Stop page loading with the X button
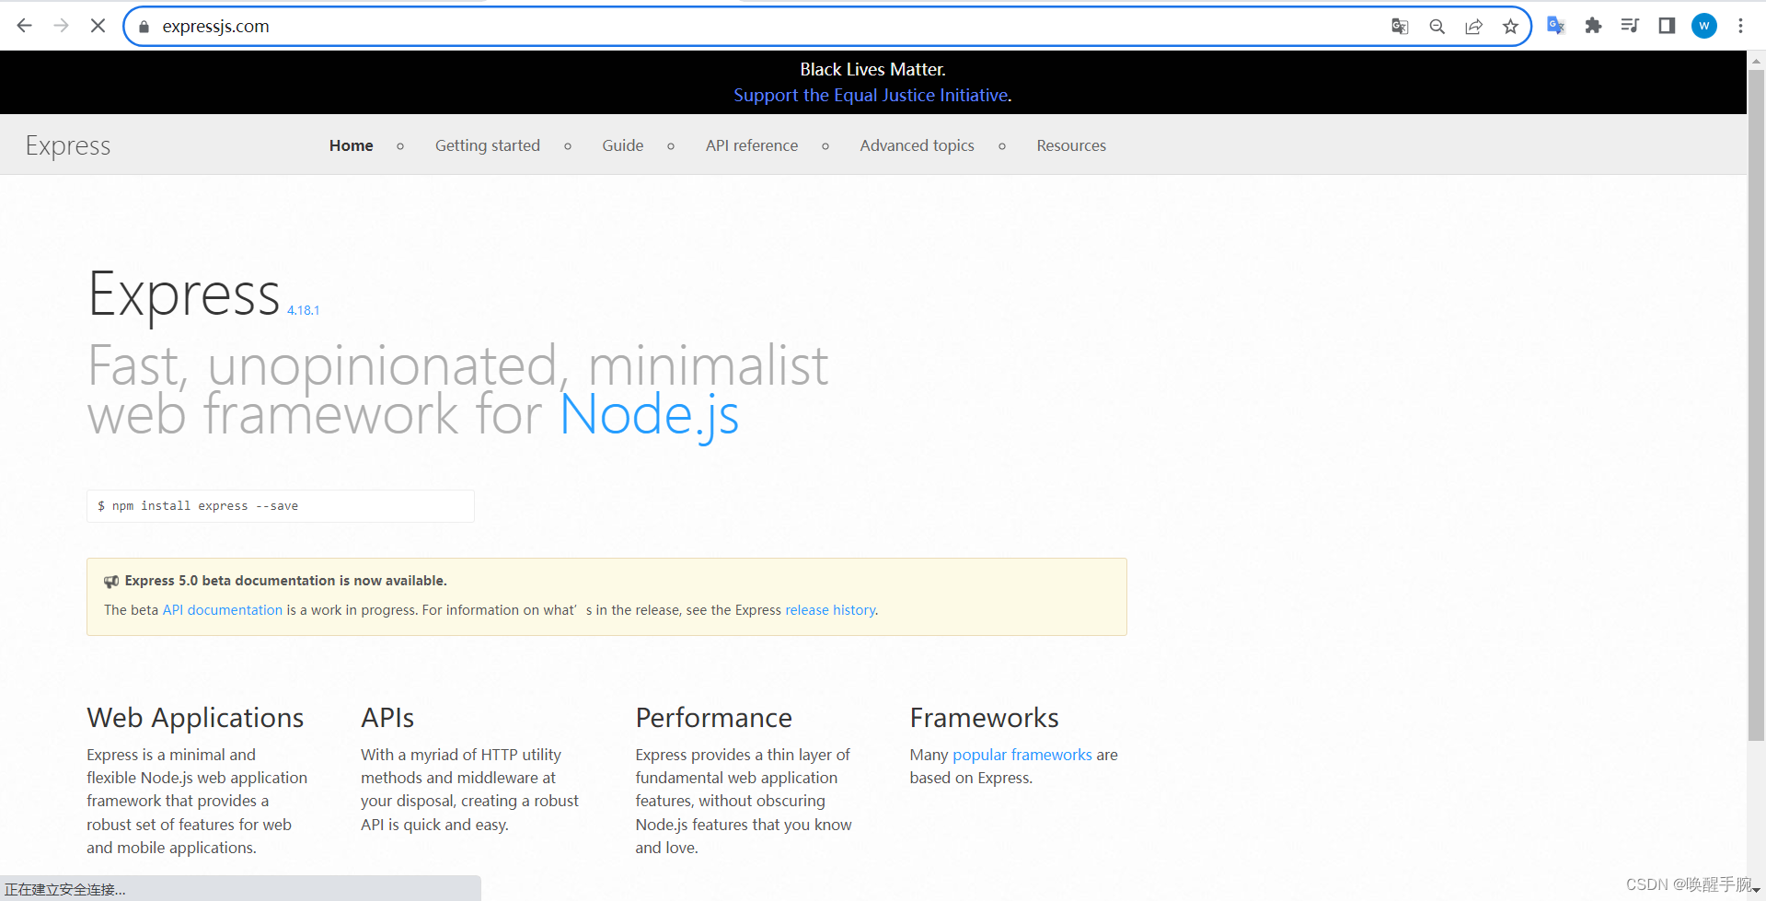Screen dimensions: 1766x901 [98, 26]
